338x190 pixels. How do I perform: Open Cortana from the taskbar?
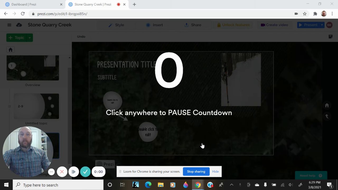point(110,185)
